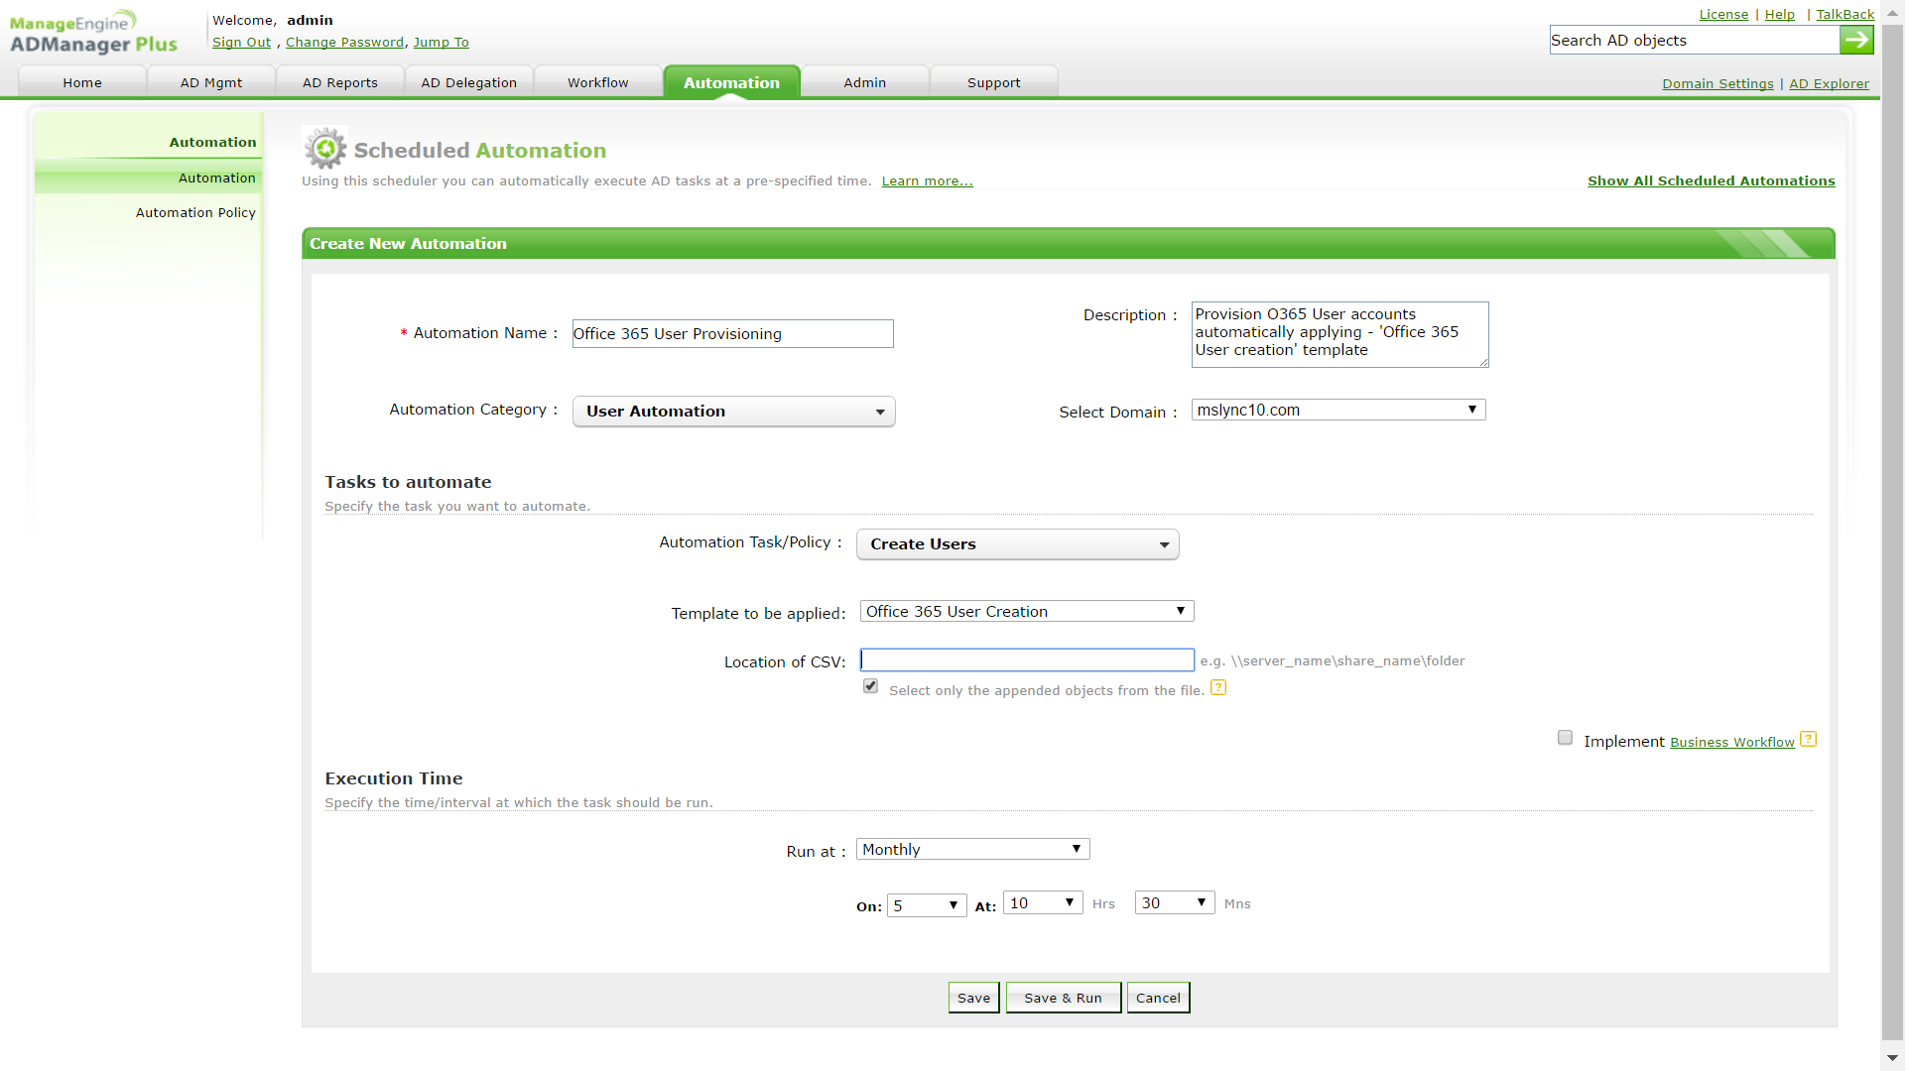This screenshot has height=1071, width=1909.
Task: Expand the Automation Category dropdown
Action: coord(735,412)
